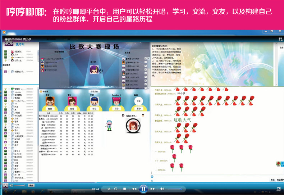The image size is (284, 195).
Task: Select the radio button beside 自贸人生 in user list
Action: tap(9, 60)
